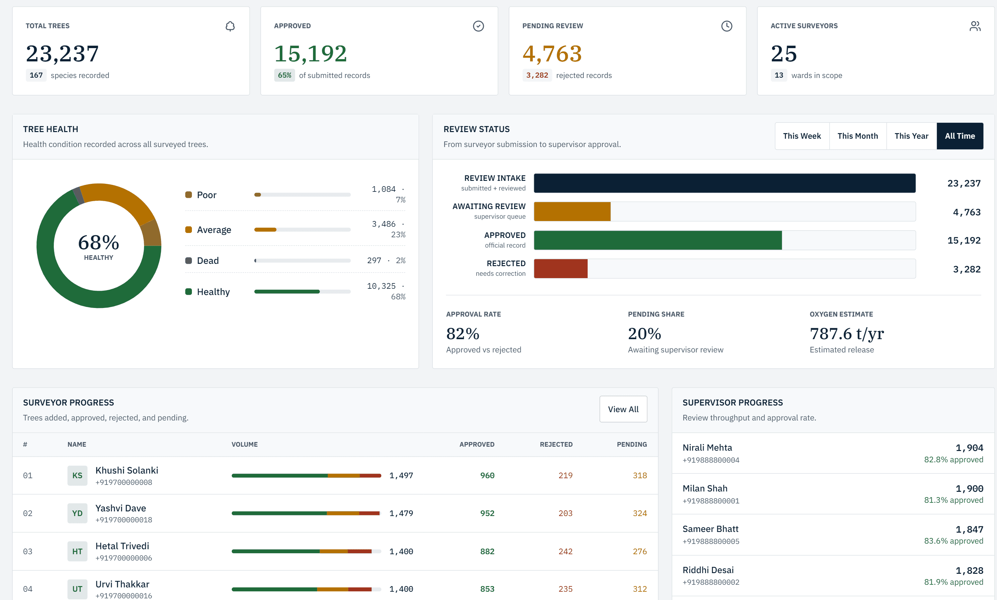Select supervisor Milan Shah
Viewport: 997px width, 600px height.
click(x=833, y=494)
